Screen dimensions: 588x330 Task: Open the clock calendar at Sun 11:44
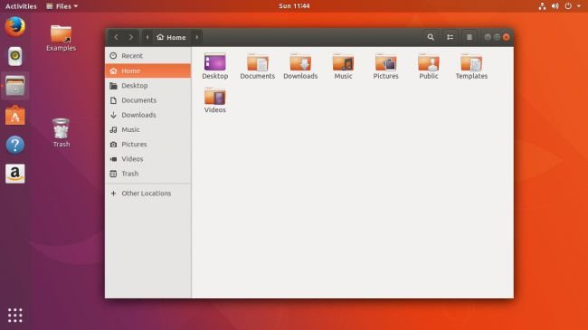(294, 6)
